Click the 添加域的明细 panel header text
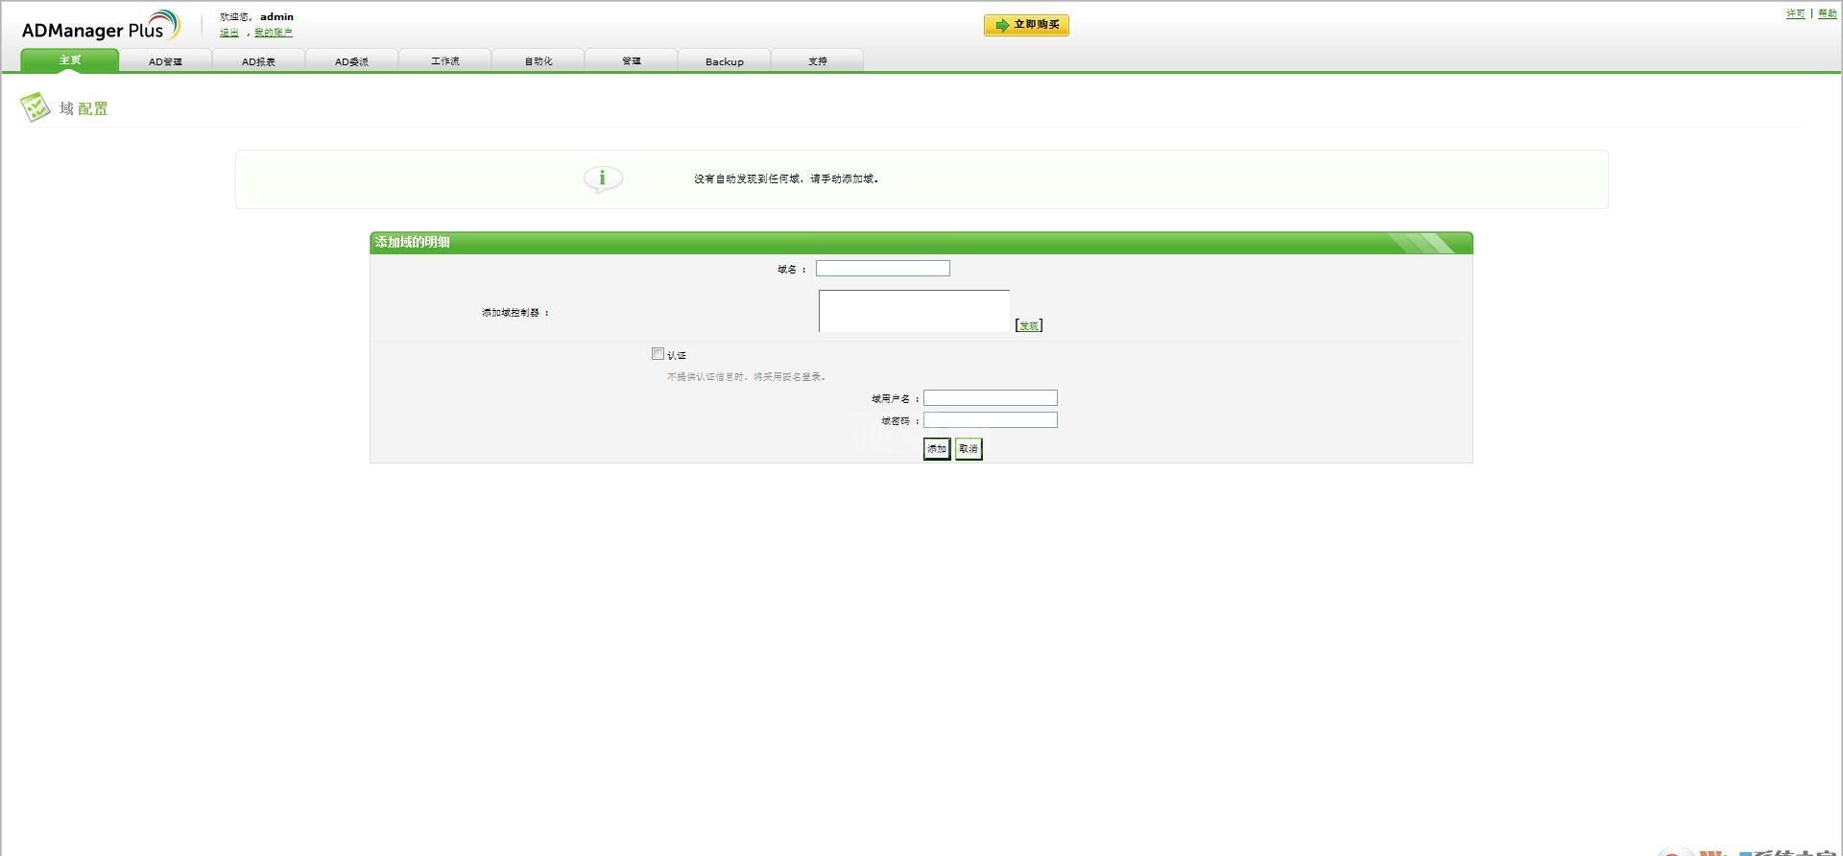The width and height of the screenshot is (1843, 856). pos(413,243)
